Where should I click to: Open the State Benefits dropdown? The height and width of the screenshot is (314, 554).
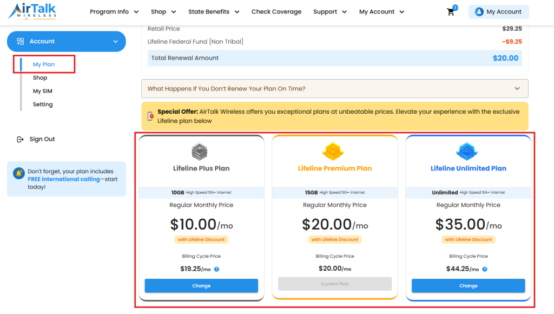coord(214,12)
